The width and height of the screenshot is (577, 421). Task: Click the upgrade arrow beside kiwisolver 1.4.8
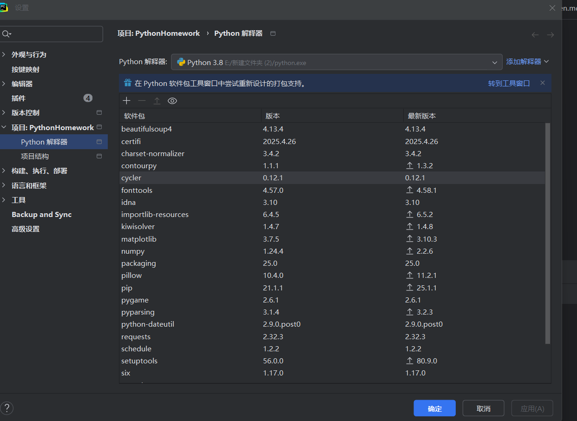pos(410,227)
